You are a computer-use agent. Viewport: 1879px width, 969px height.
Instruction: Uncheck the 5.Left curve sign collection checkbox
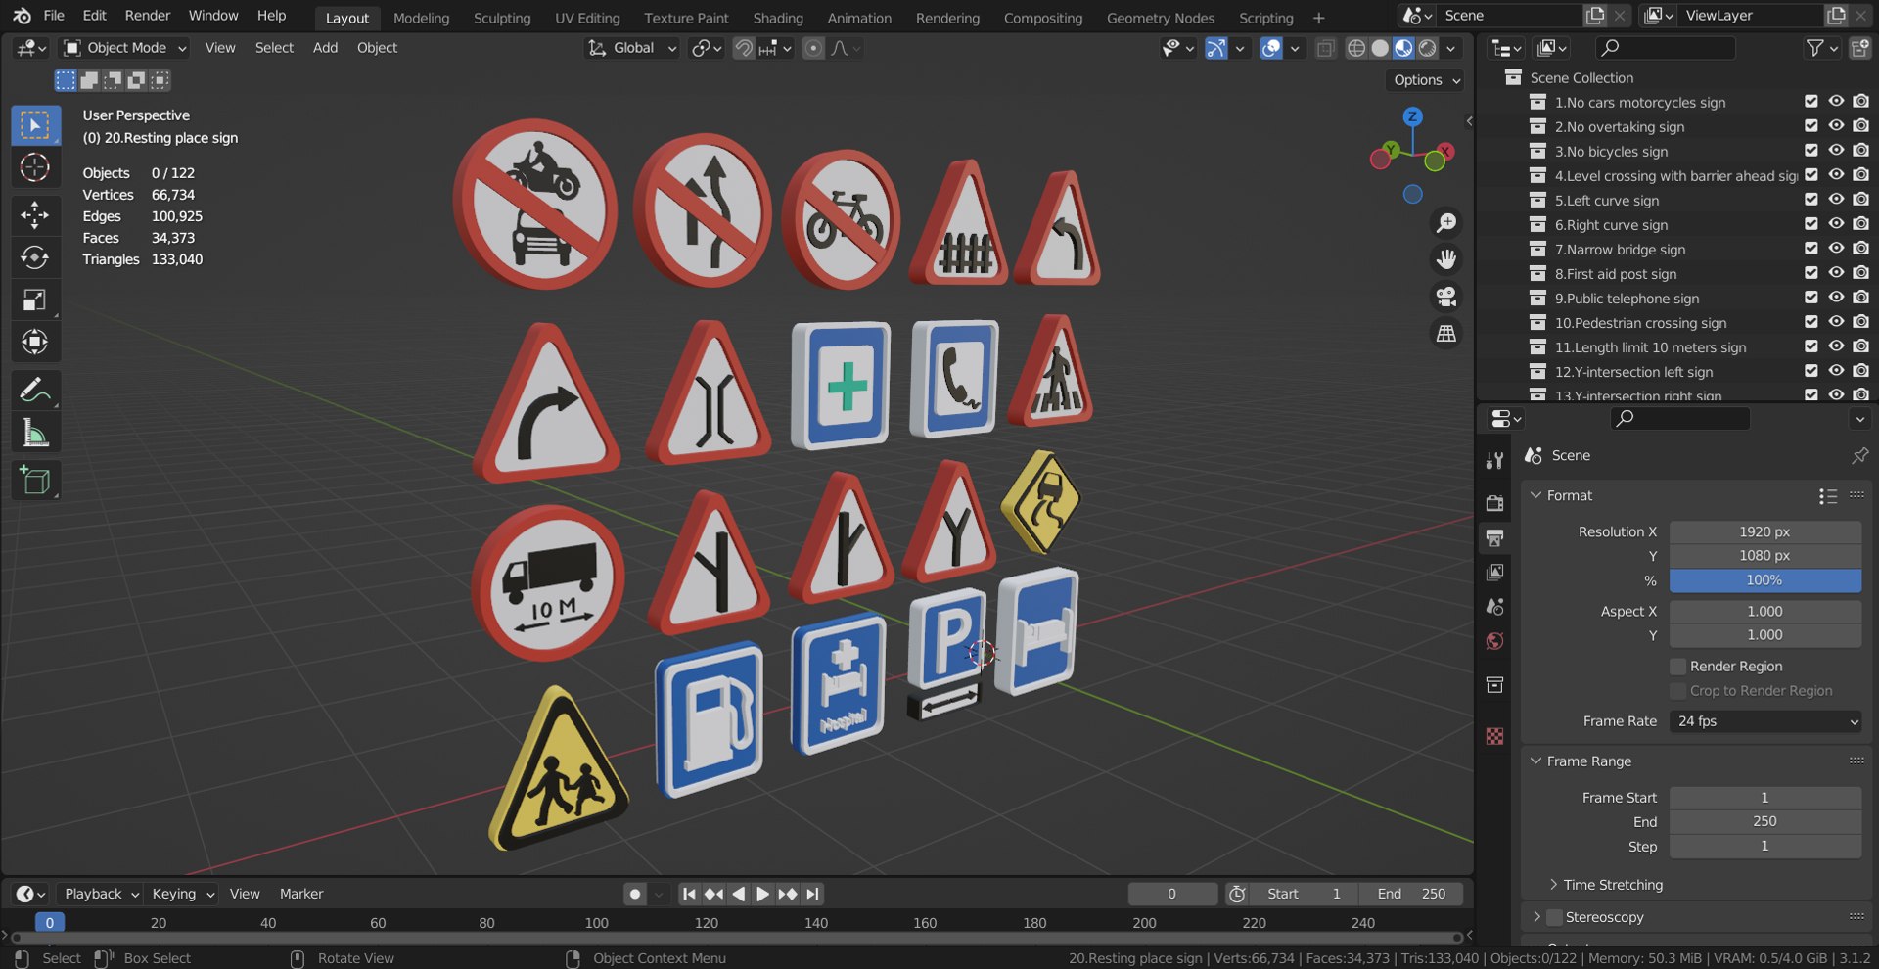coord(1811,200)
